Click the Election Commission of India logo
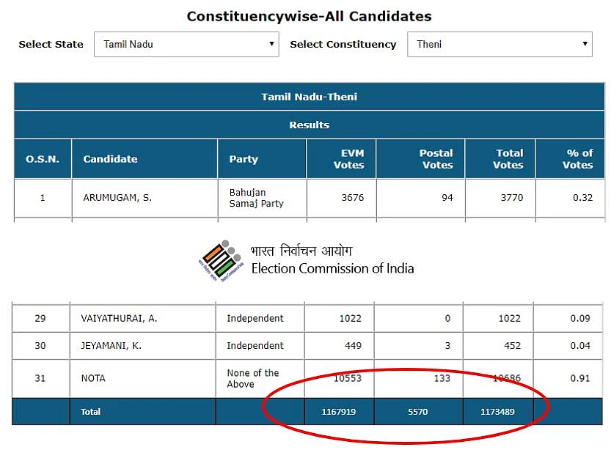The image size is (611, 469). coord(221,261)
